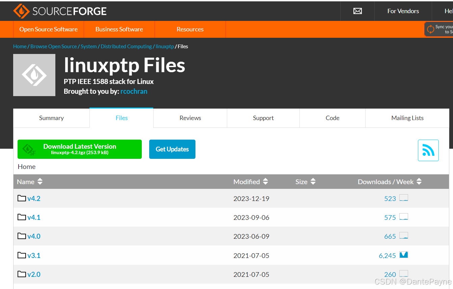Open the Resources menu
The width and height of the screenshot is (453, 289).
click(x=190, y=29)
